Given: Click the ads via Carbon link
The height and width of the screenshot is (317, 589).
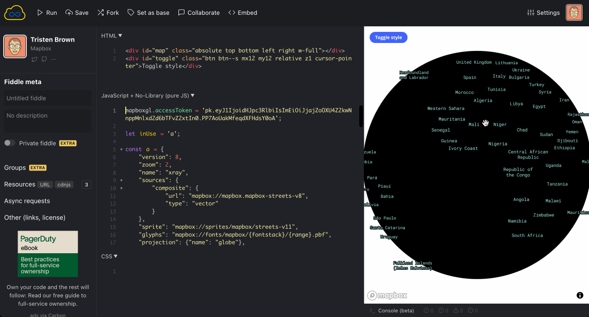Looking at the screenshot, I should pos(48,315).
